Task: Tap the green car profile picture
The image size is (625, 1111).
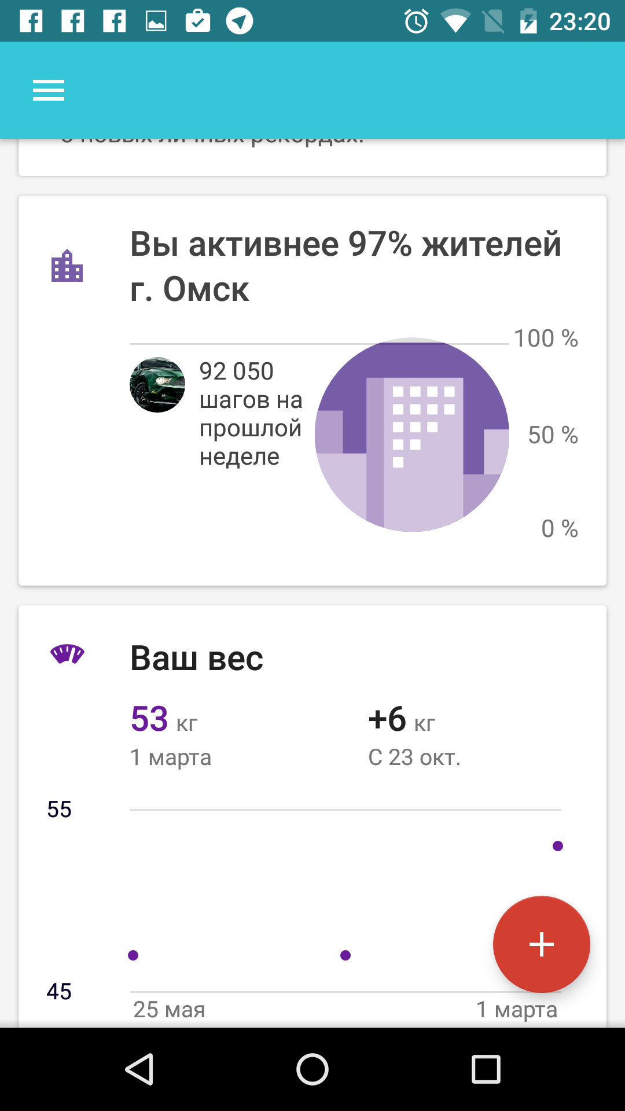Action: [x=157, y=385]
